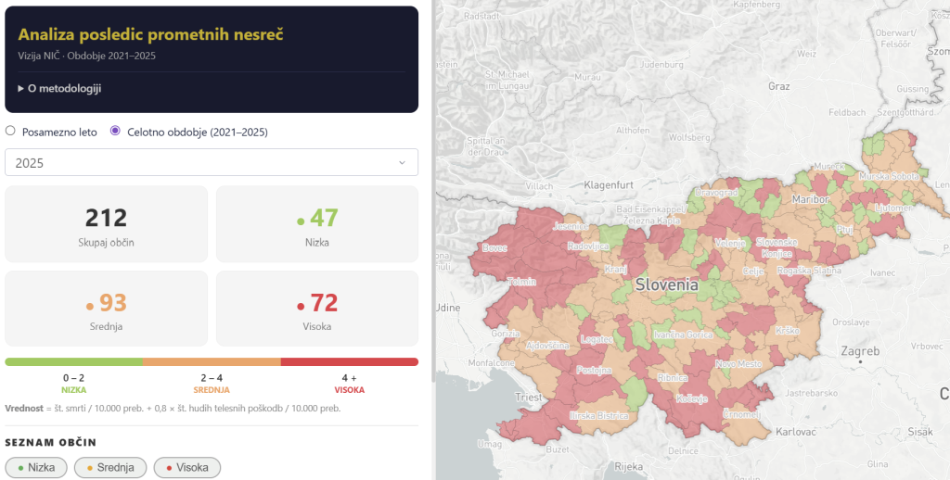Viewport: 950px width, 480px height.
Task: Click Ptuj on the map
Action: (844, 230)
